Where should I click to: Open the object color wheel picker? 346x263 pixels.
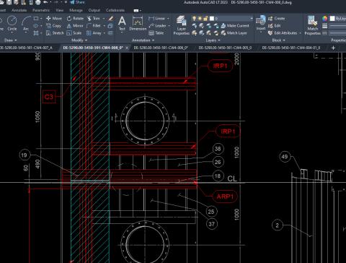click(324, 18)
